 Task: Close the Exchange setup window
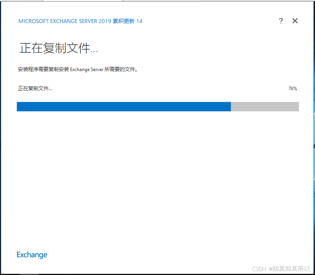point(295,21)
